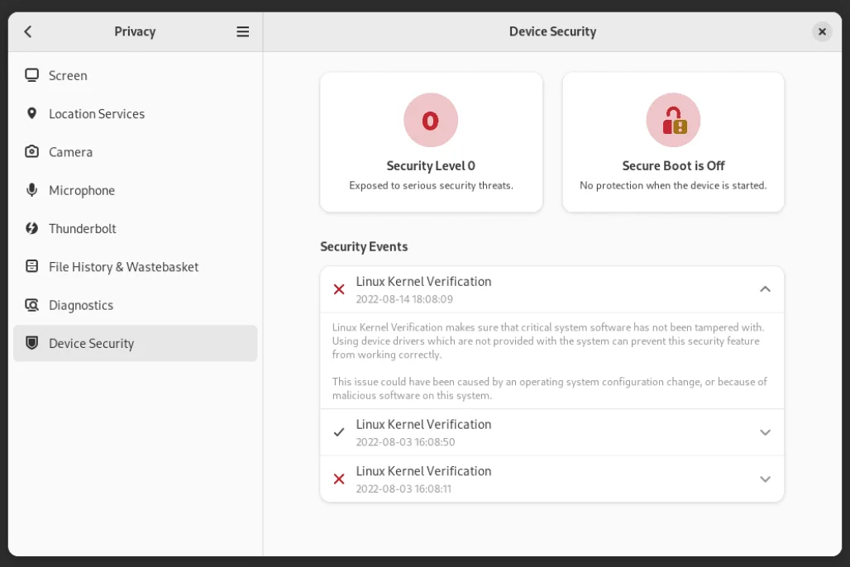
Task: Close the Device Security window
Action: tap(822, 31)
